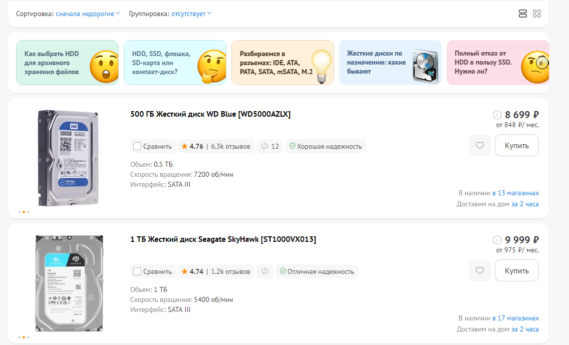Open Seagate SkyHawk rating 4.74 reviews
Screen dimensions: 569x345
click(216, 271)
